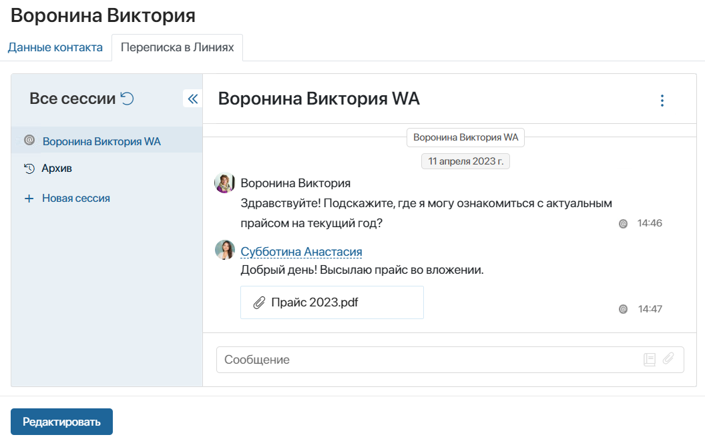Click the channel icon beside 14:46 timestamp
705x441 pixels.
click(x=623, y=224)
